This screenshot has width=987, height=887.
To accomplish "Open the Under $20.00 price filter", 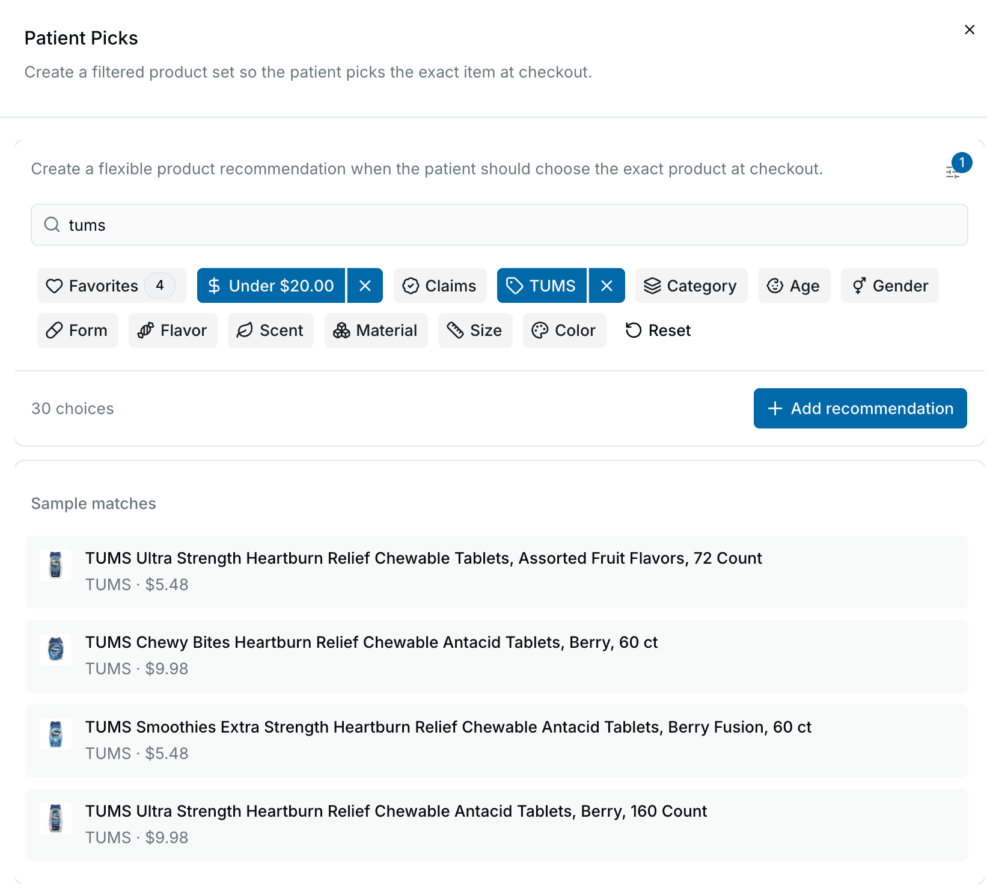I will [271, 285].
